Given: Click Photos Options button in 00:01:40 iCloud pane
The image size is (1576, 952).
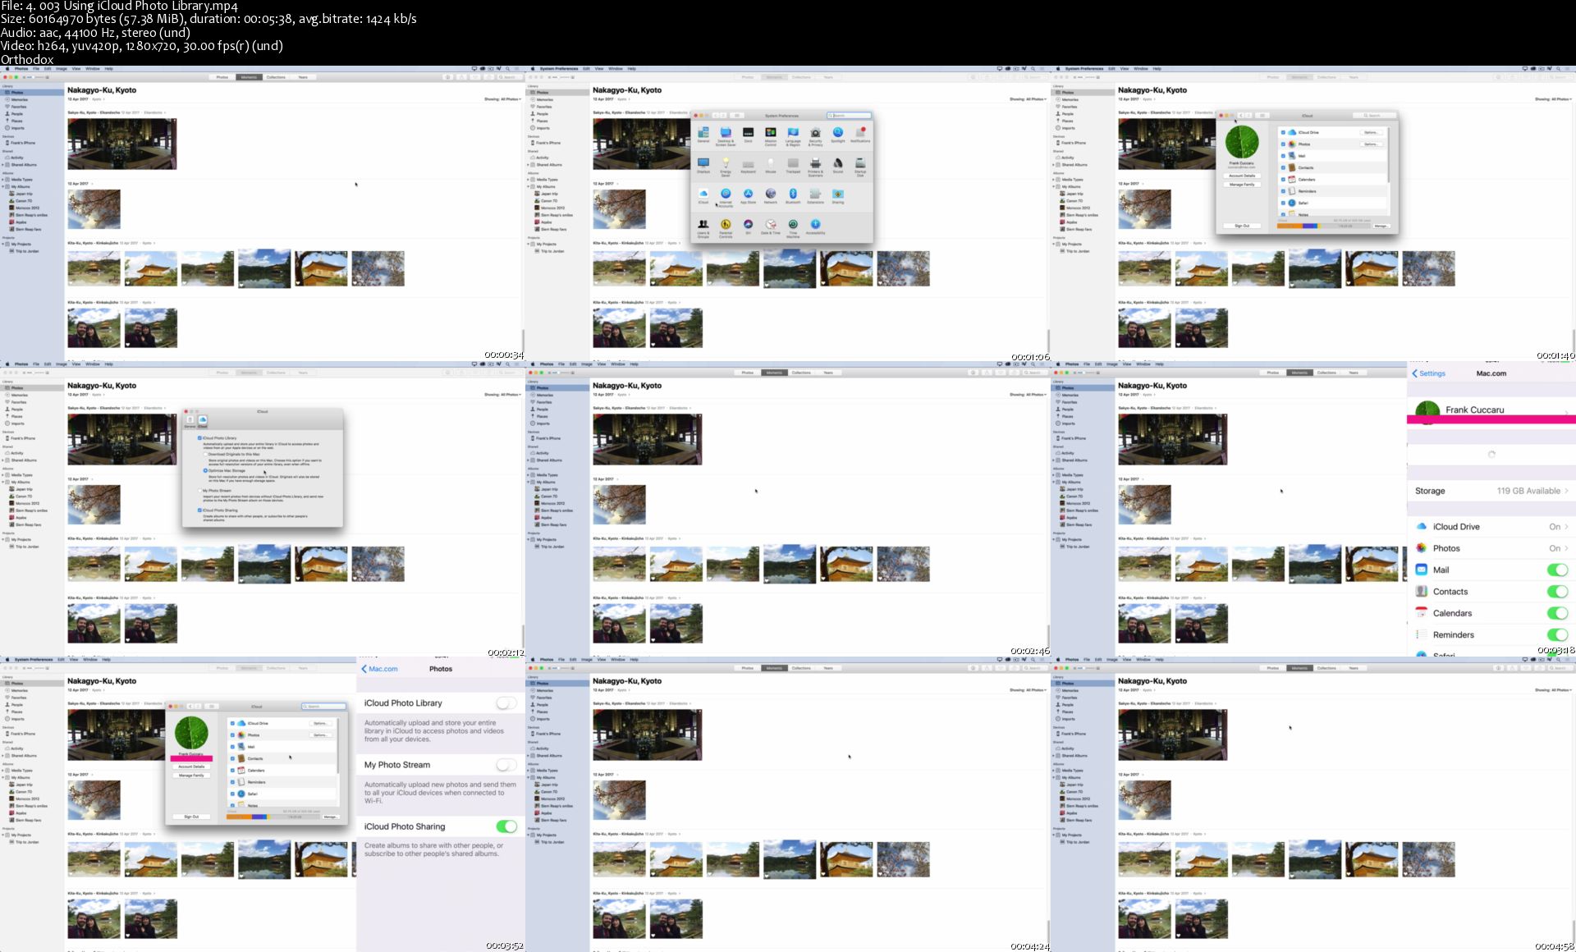Looking at the screenshot, I should click(x=1371, y=144).
